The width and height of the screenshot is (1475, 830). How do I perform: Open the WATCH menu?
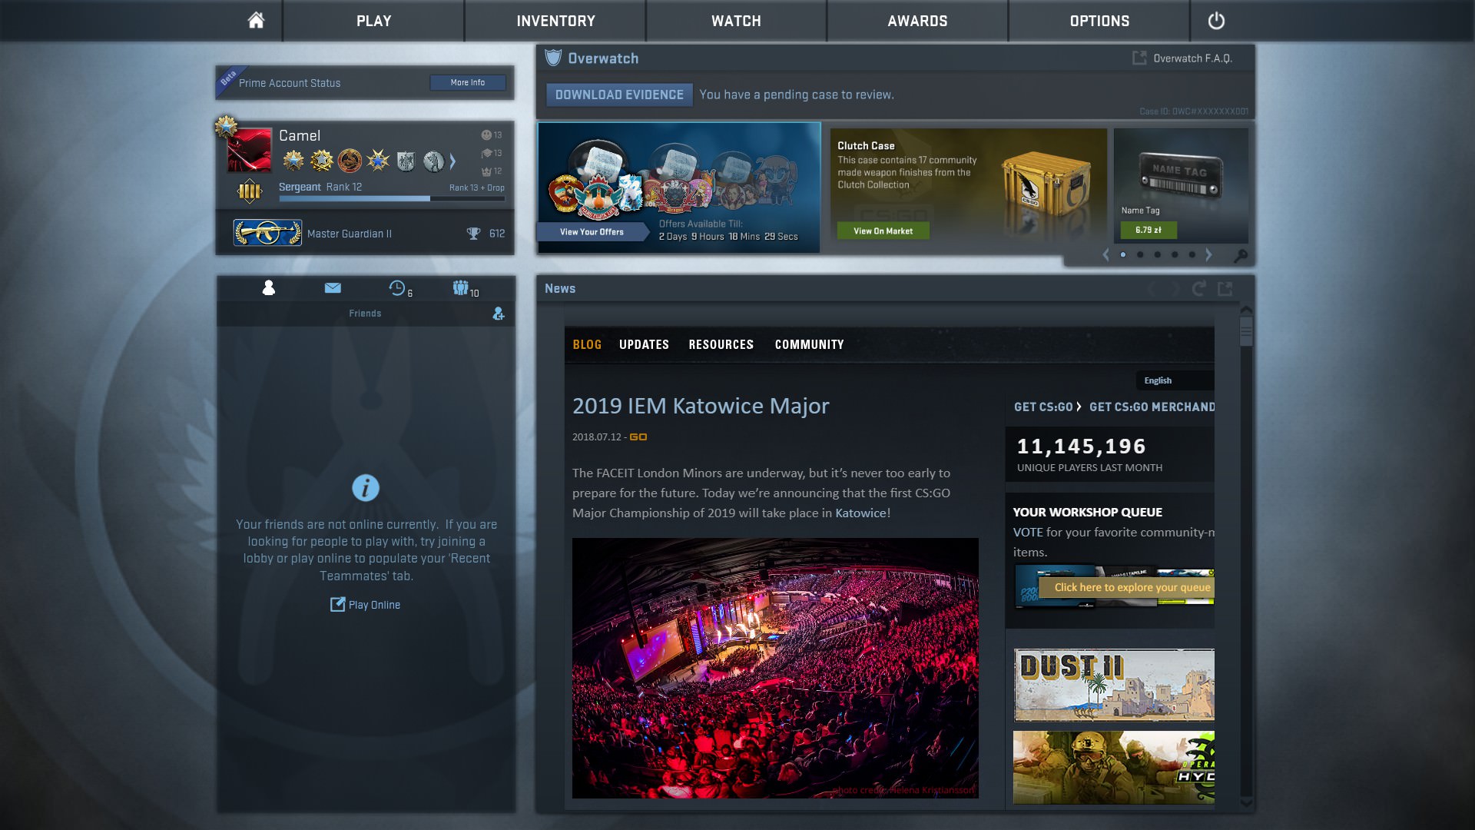tap(736, 21)
